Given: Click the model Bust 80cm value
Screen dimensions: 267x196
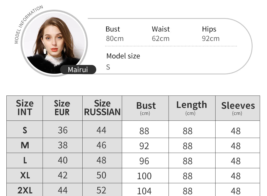Looking at the screenshot, I should coord(115,39).
